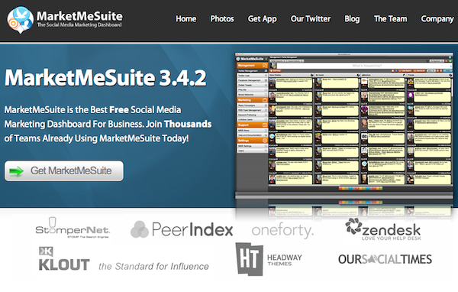Open the Blog menu item
This screenshot has height=292, width=458.
tap(352, 19)
